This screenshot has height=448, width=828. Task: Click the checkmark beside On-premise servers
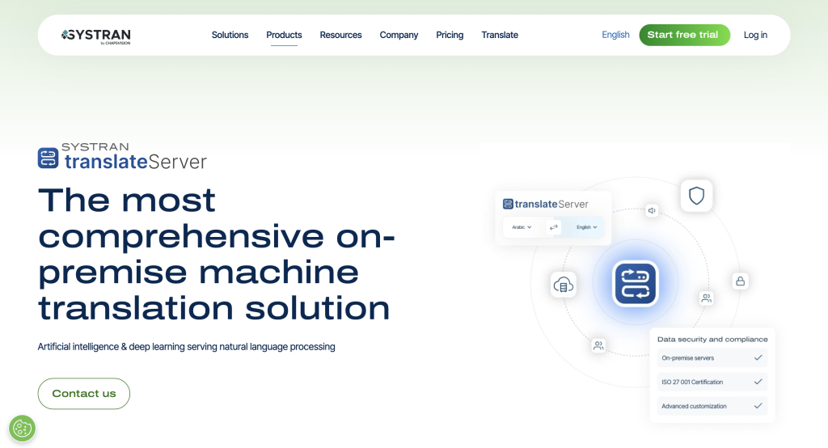(758, 357)
